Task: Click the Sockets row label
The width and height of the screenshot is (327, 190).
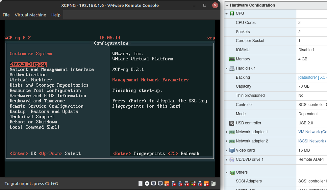Action: pos(243,32)
